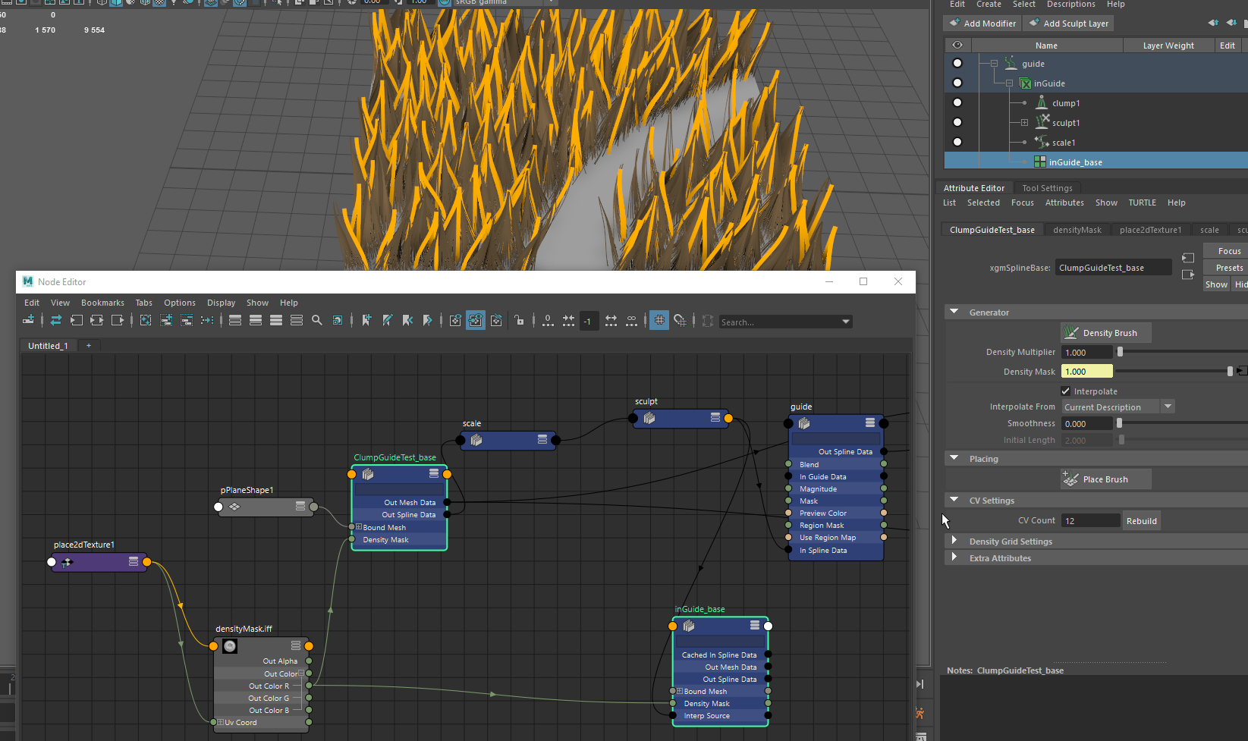Click the Rebuild button
Image resolution: width=1248 pixels, height=741 pixels.
pos(1141,521)
